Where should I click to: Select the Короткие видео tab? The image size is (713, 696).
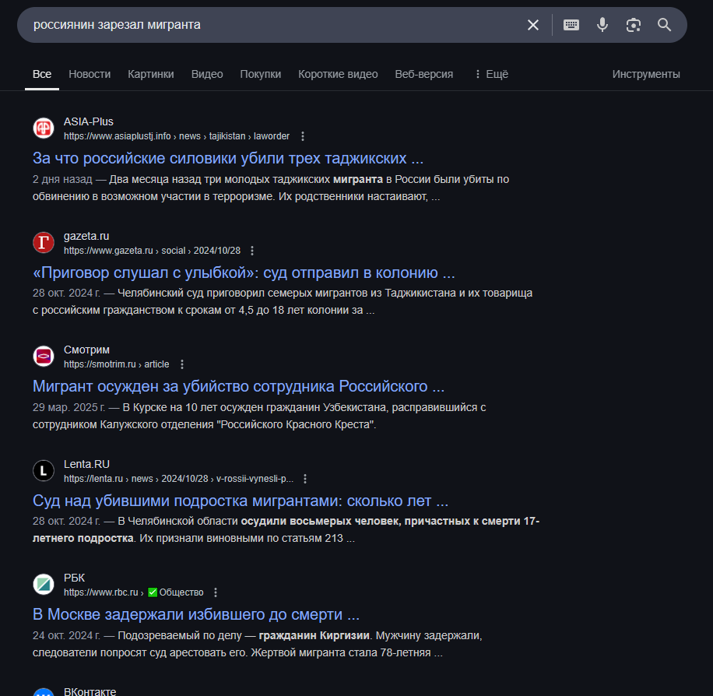point(338,74)
